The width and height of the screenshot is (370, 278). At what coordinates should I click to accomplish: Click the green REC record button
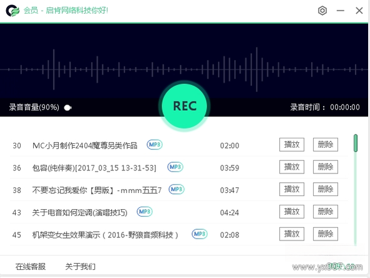pyautogui.click(x=185, y=106)
